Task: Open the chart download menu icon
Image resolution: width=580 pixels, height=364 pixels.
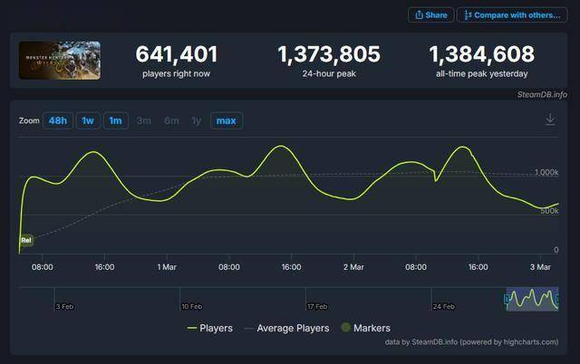Action: (550, 120)
